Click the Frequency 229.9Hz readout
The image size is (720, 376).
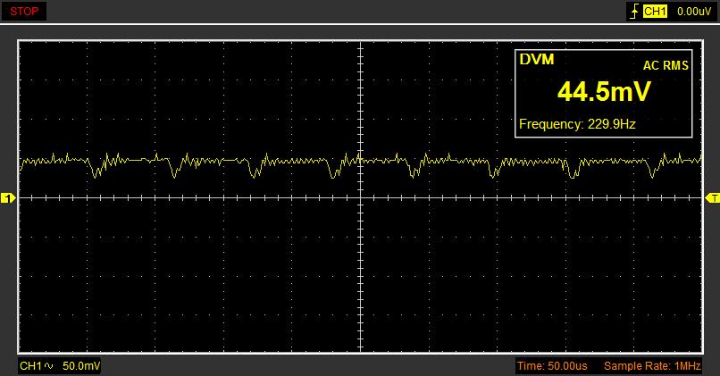tap(577, 124)
